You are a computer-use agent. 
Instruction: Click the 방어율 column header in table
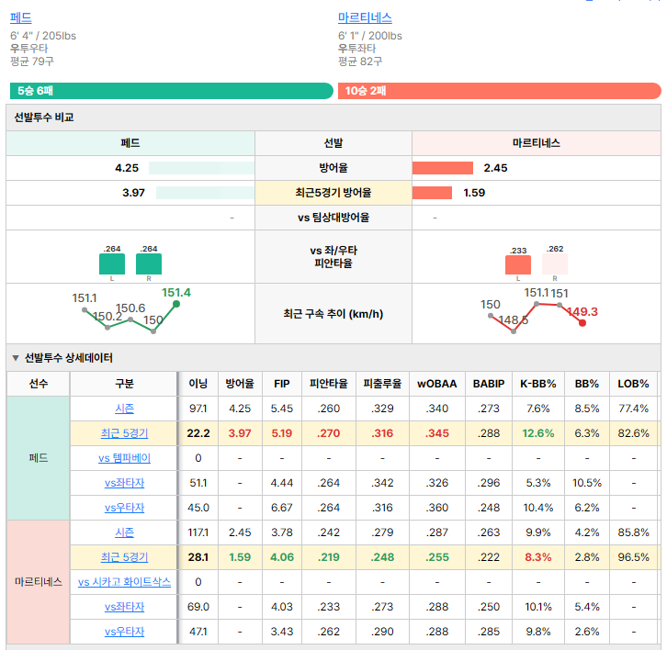point(240,384)
